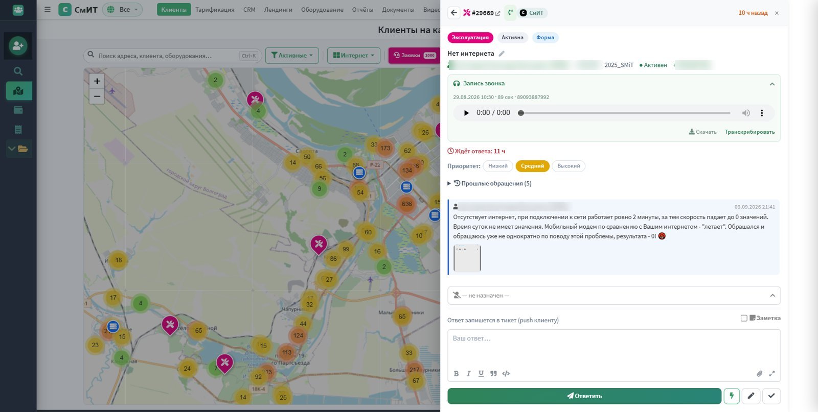Image resolution: width=818 pixels, height=412 pixels.
Task: Attach a file with the paperclip icon
Action: click(x=760, y=374)
